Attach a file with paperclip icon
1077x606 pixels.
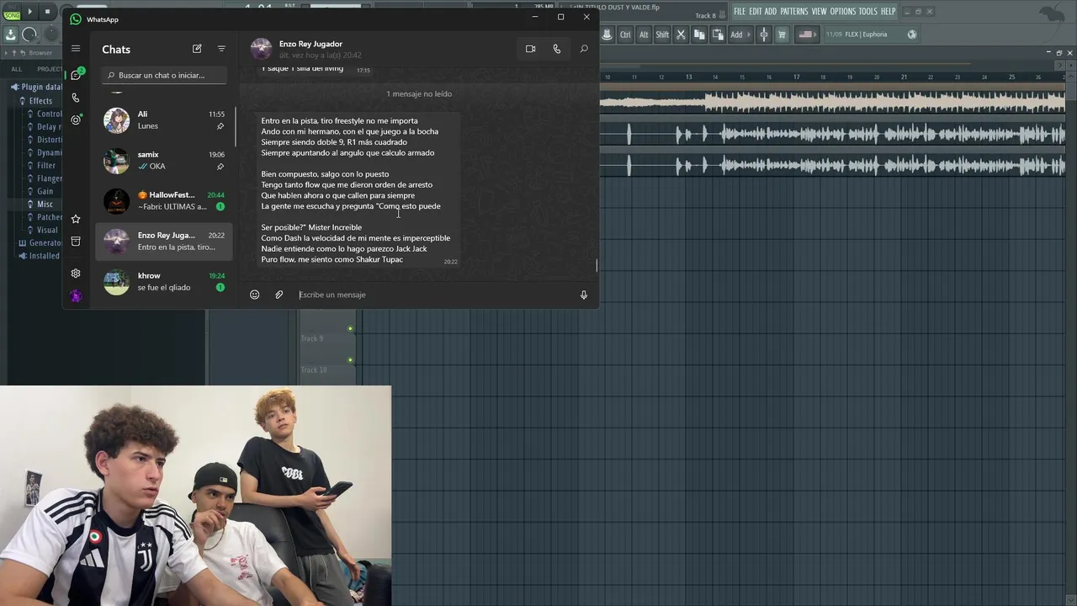(279, 295)
